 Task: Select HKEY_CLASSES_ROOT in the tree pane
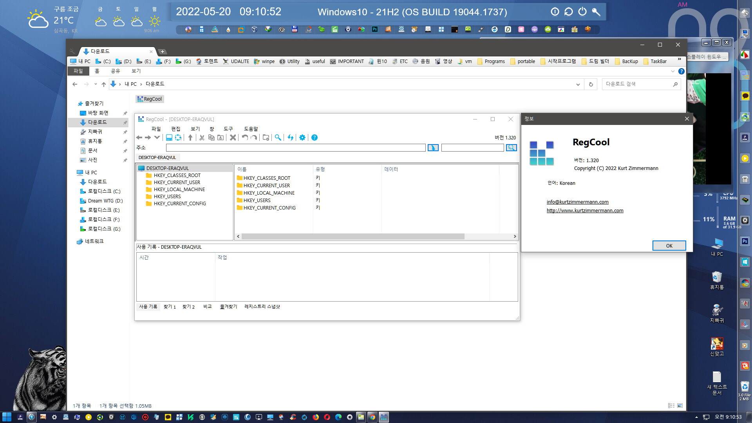(177, 175)
